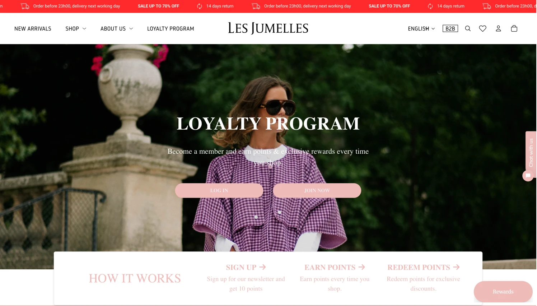The width and height of the screenshot is (537, 306).
Task: Click the Les Jumelles logo
Action: [268, 28]
